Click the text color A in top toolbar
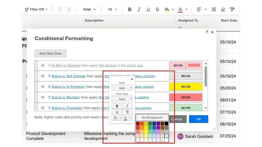The image size is (262, 147). click(x=180, y=10)
